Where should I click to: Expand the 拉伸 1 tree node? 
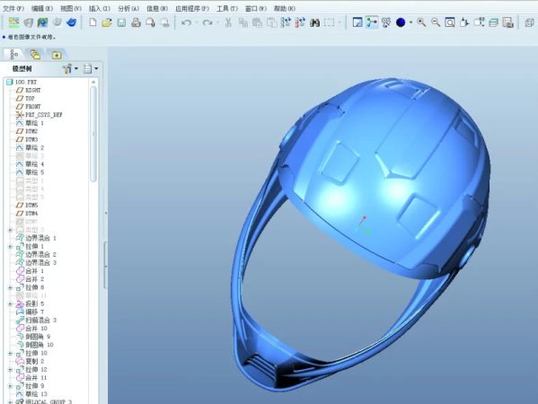coord(10,246)
